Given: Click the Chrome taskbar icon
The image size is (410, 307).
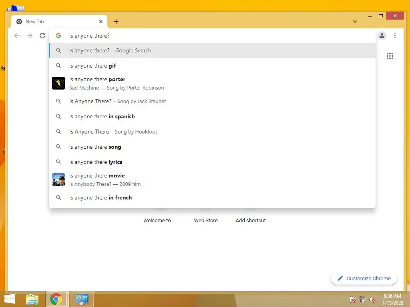Looking at the screenshot, I should tap(56, 299).
